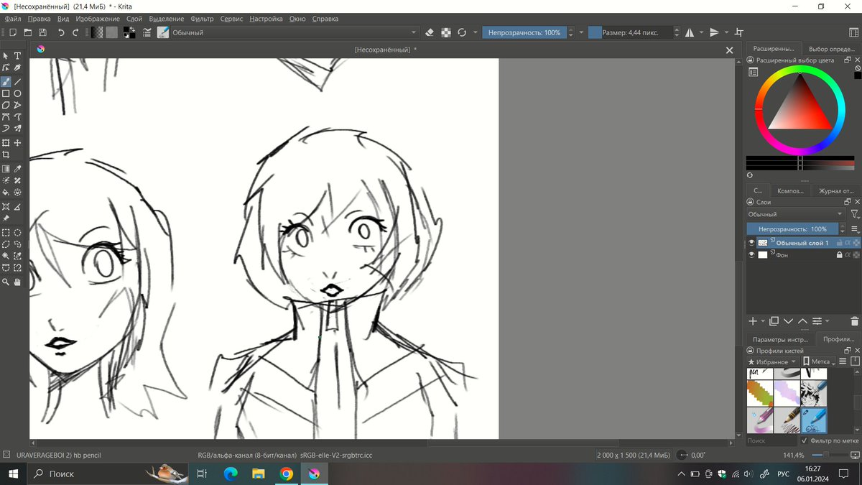Add a new layer with plus button
The width and height of the screenshot is (862, 485).
coord(752,321)
